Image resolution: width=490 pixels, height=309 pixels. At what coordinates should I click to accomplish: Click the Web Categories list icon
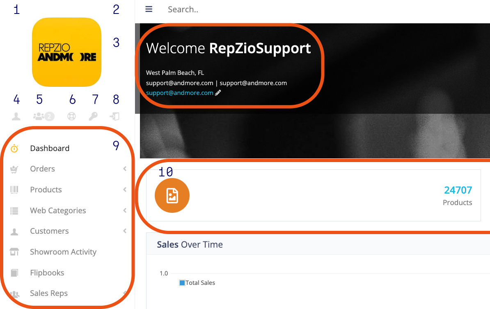14,211
